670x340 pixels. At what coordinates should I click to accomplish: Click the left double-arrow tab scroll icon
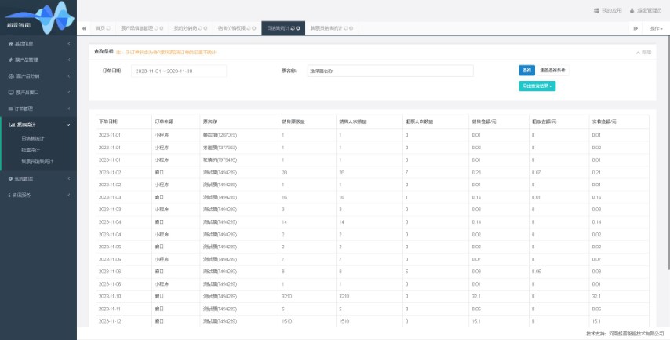pos(84,28)
